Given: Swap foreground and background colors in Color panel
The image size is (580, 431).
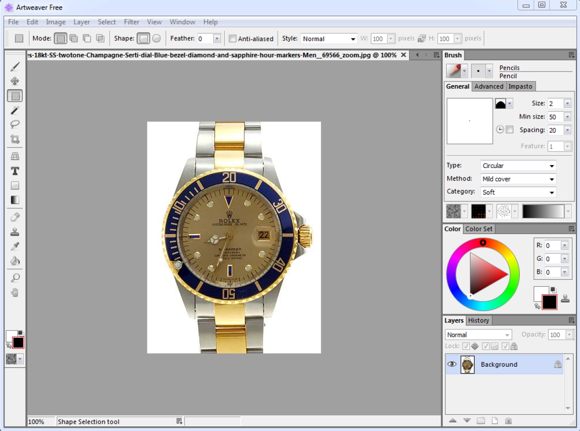Looking at the screenshot, I should (538, 306).
